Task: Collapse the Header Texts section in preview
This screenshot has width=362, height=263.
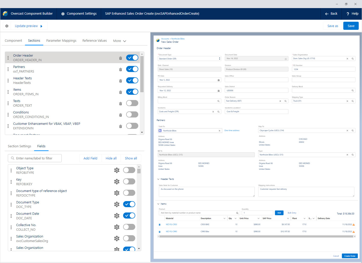Action: [x=159, y=179]
